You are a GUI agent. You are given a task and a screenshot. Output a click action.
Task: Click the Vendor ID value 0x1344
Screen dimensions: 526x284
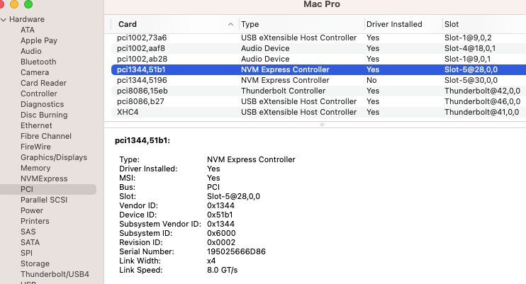tap(220, 205)
